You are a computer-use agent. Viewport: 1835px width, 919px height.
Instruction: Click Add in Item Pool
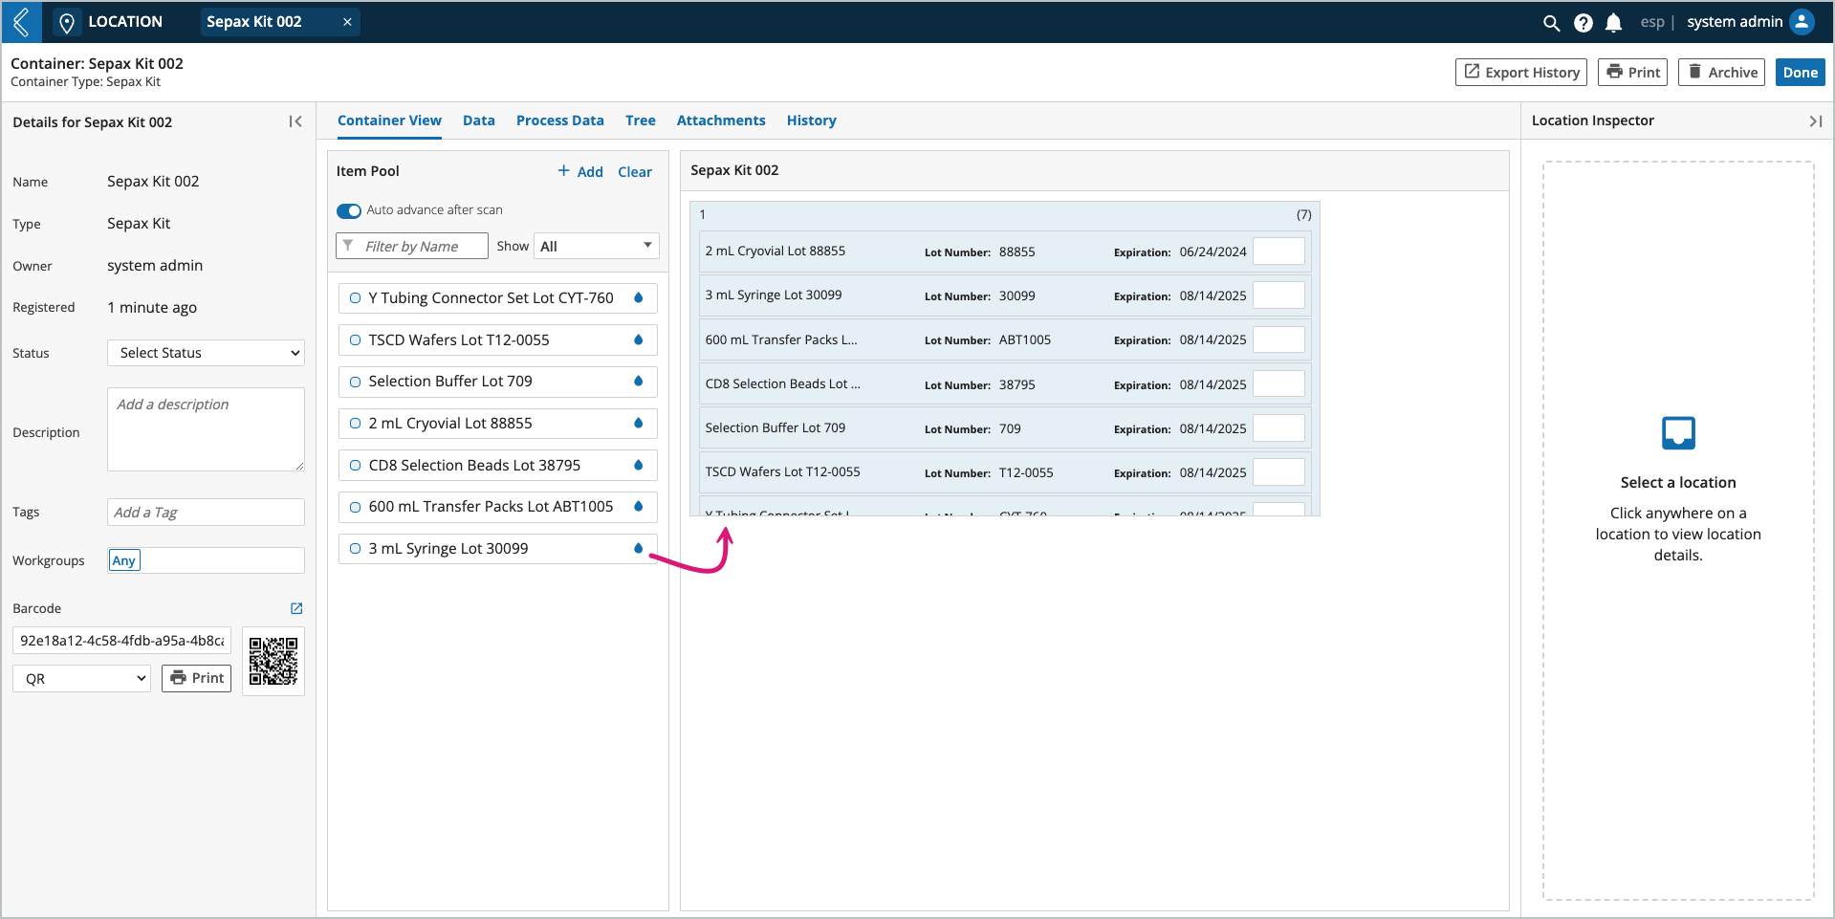pyautogui.click(x=580, y=171)
